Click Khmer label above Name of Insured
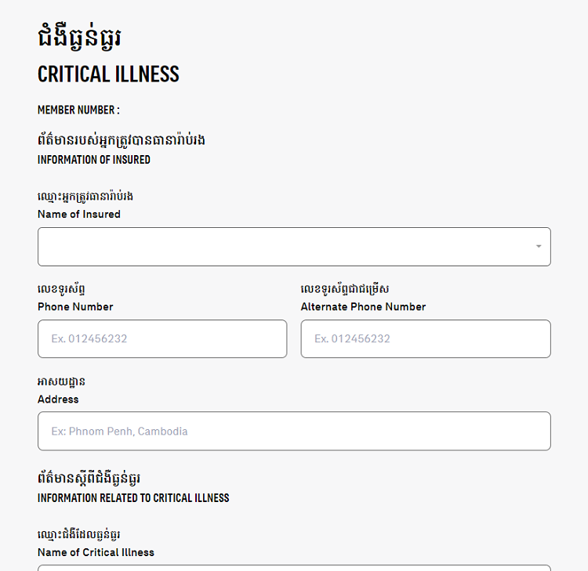The height and width of the screenshot is (571, 588). [x=85, y=197]
